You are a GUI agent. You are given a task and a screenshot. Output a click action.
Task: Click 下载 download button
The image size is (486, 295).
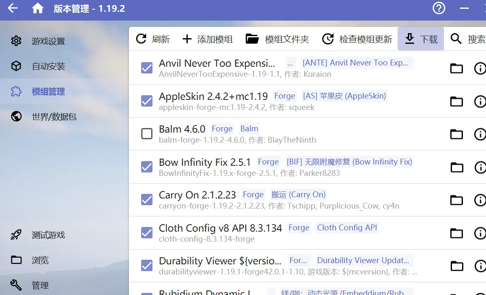(421, 39)
